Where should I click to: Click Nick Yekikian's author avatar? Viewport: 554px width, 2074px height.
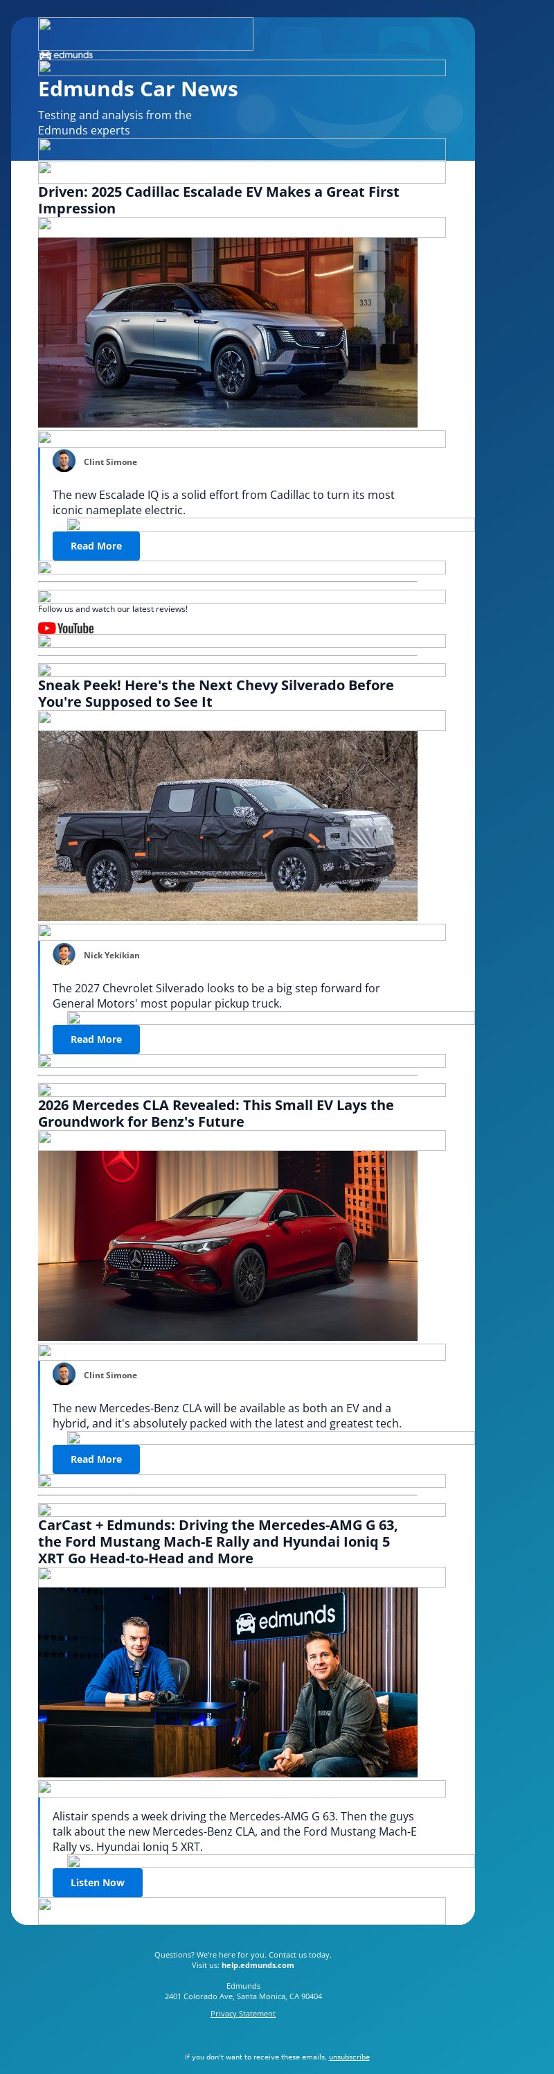point(64,954)
